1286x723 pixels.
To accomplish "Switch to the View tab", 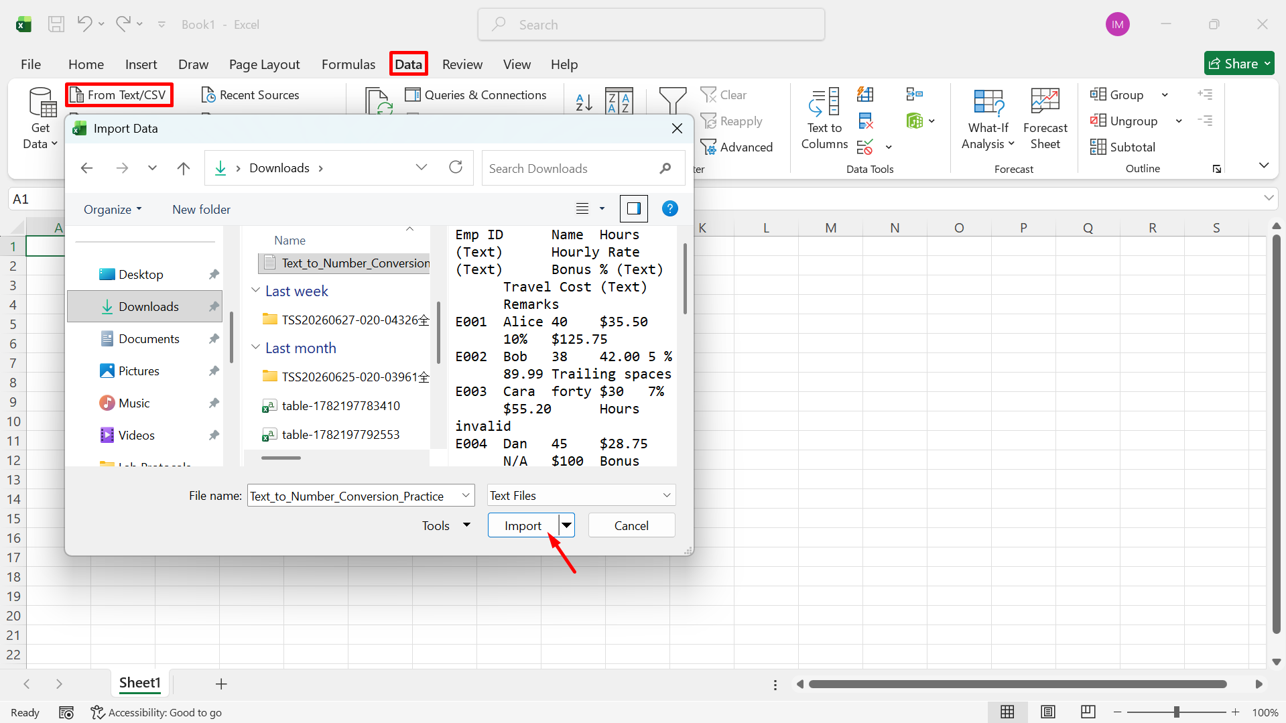I will (x=517, y=64).
